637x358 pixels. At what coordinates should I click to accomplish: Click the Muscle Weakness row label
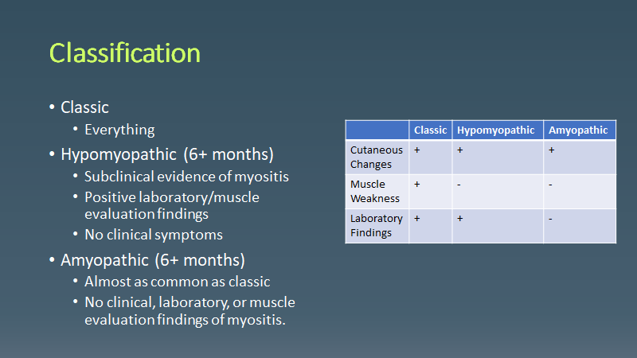tap(375, 191)
